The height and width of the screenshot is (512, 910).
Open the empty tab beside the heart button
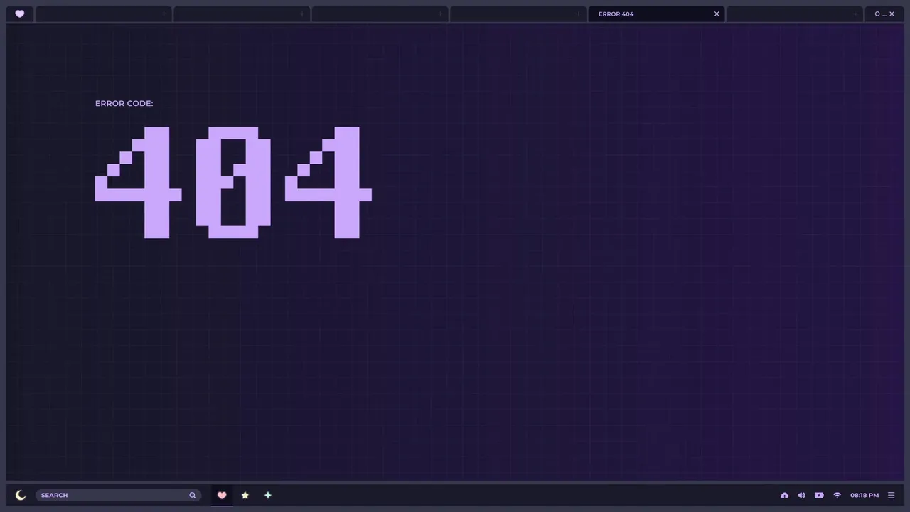coord(104,14)
